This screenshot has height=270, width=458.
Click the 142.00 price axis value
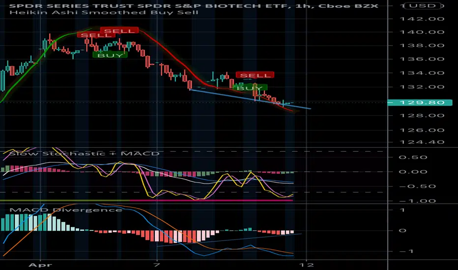pos(422,19)
